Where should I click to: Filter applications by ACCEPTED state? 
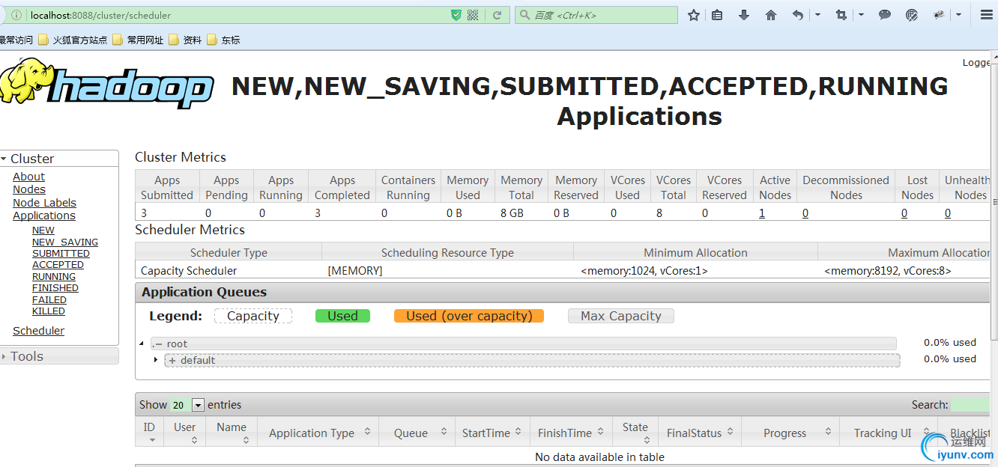click(58, 265)
